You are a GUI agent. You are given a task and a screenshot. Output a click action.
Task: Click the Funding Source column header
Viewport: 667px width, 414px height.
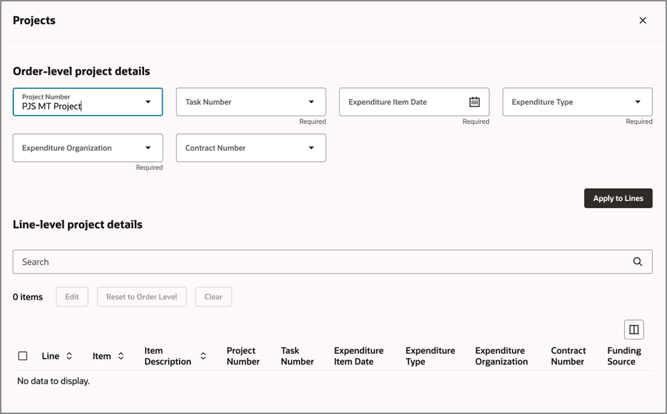click(x=624, y=356)
